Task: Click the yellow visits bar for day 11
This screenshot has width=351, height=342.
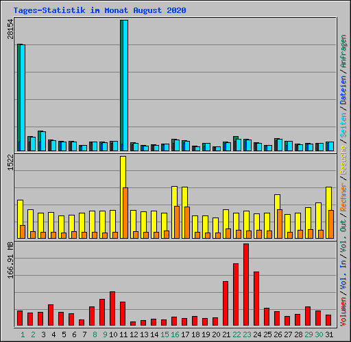Action: (123, 198)
